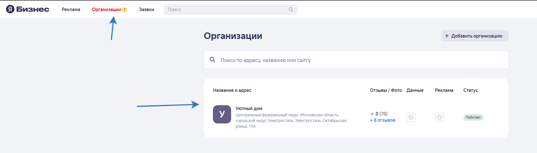
Task: Click the magnifier icon in top search bar
Action: [291, 10]
